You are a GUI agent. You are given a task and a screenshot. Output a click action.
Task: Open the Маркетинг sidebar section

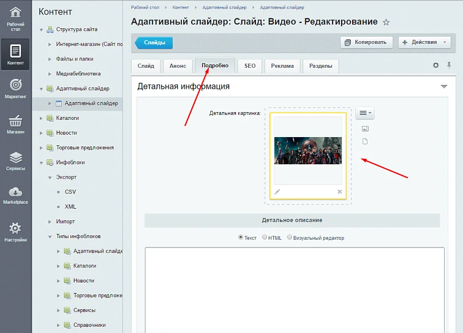click(16, 88)
